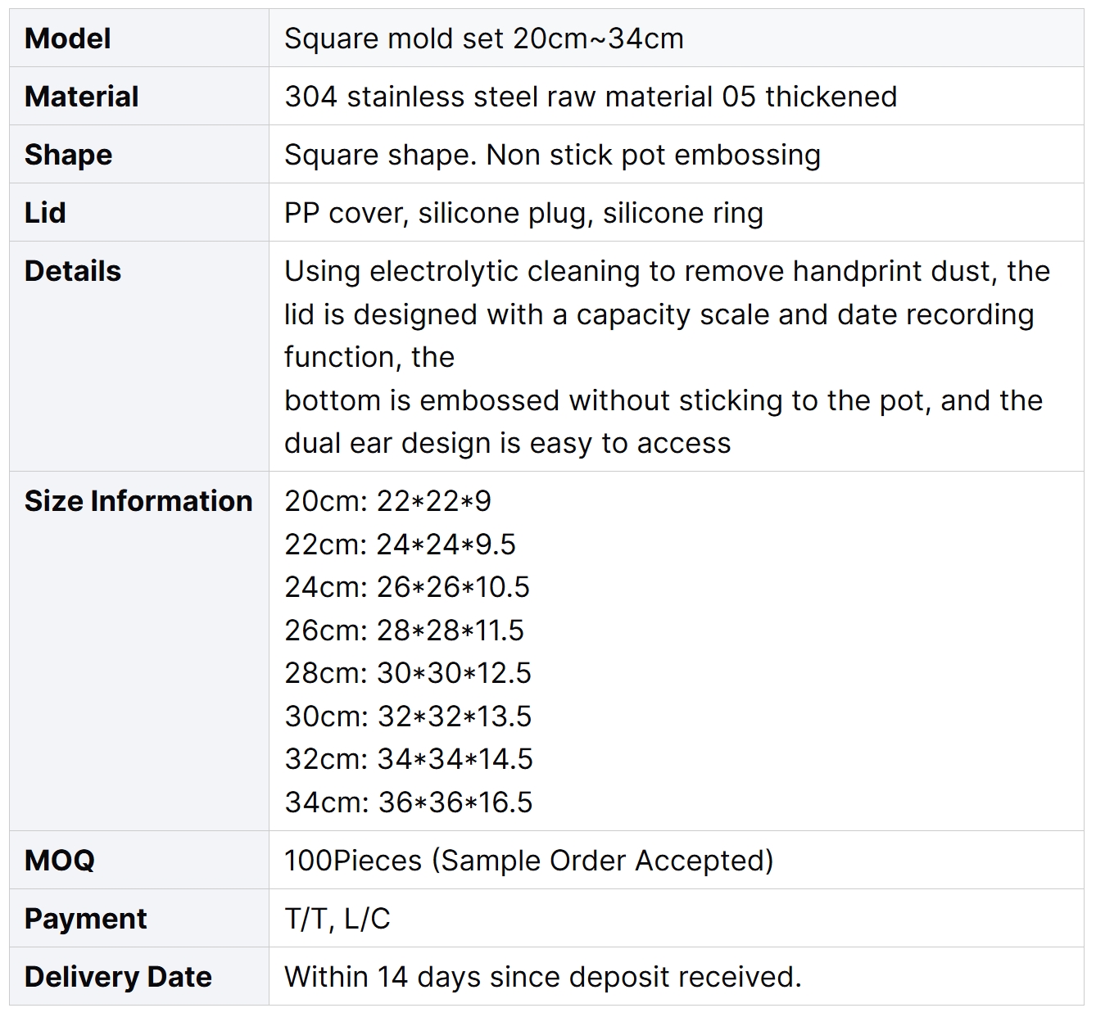
Task: Click Within 14 days delivery text
Action: pyautogui.click(x=543, y=977)
